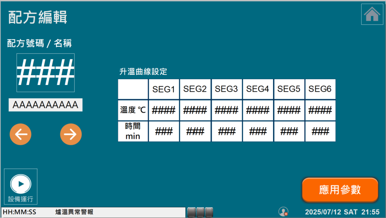Go to the home screen via house icon

point(371,14)
